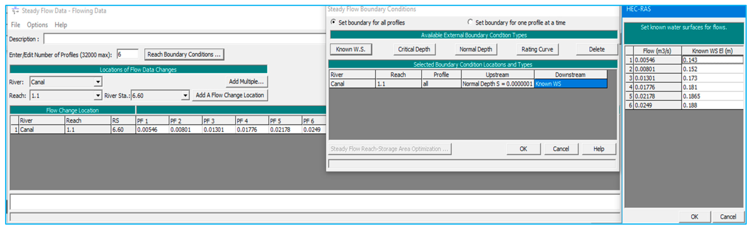Image resolution: width=751 pixels, height=229 pixels.
Task: Expand the Reach dropdown showing 1.1
Action: [97, 96]
